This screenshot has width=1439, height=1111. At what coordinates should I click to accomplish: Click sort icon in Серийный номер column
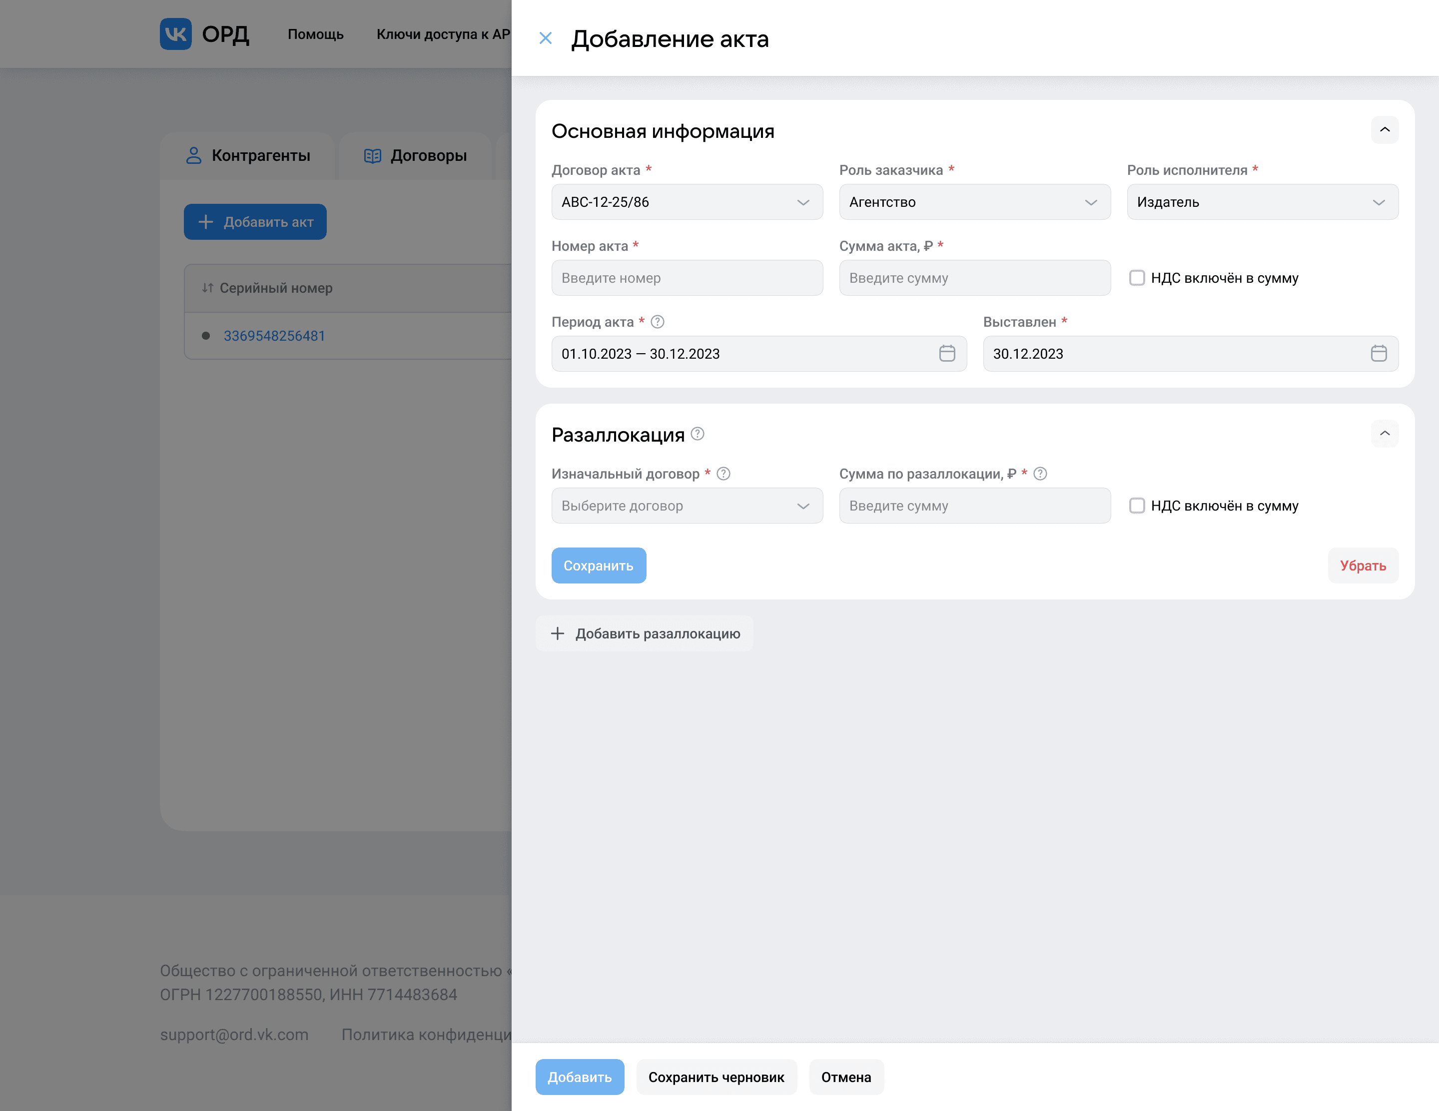click(x=207, y=288)
